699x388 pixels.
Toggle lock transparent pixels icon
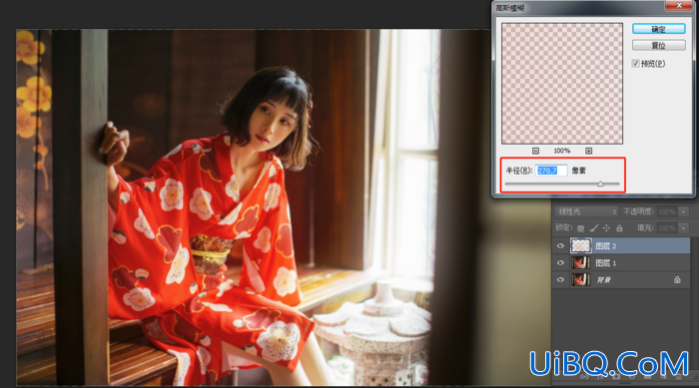[580, 228]
